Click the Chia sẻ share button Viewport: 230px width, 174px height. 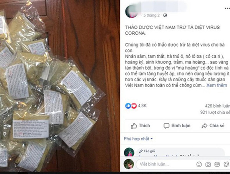tap(213, 126)
